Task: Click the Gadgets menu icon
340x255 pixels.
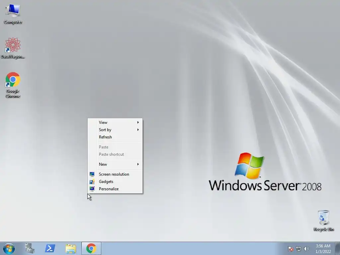Action: click(x=92, y=182)
